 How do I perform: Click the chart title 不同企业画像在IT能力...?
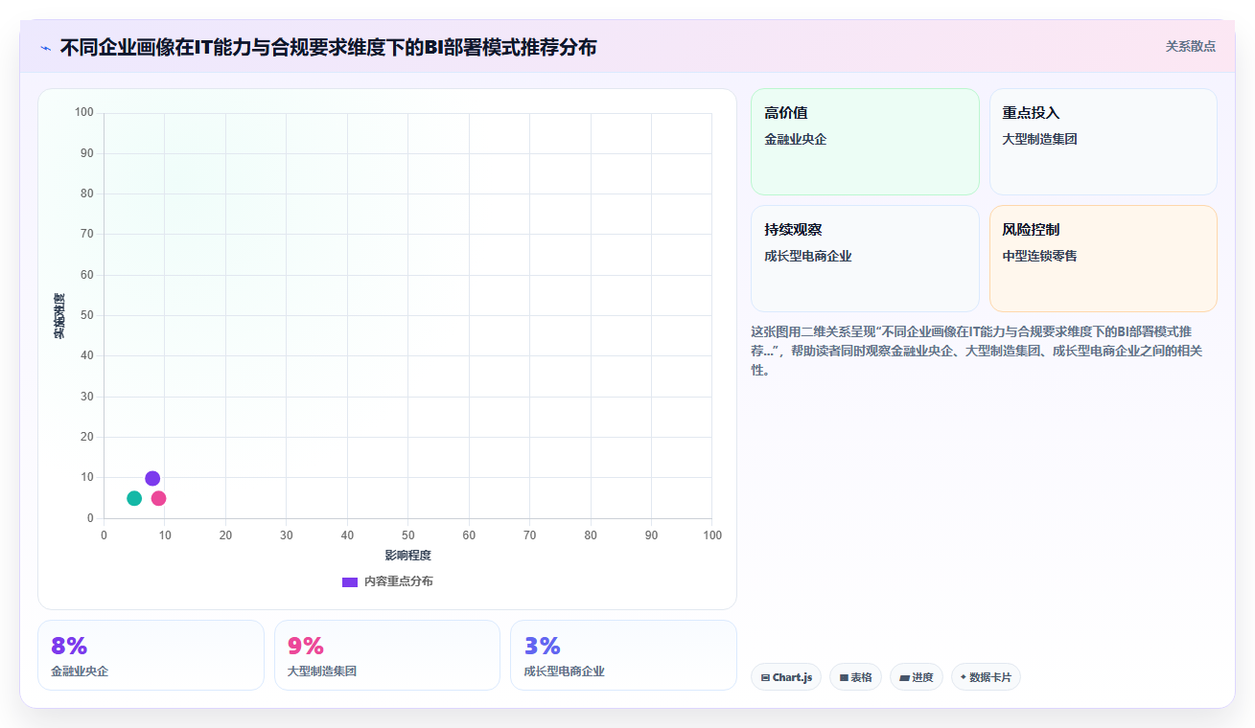(x=328, y=47)
